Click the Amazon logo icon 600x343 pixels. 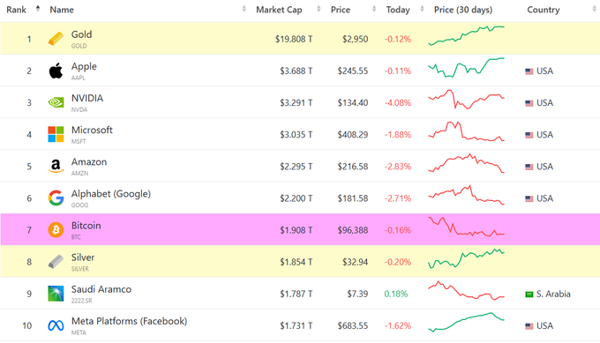coord(56,167)
